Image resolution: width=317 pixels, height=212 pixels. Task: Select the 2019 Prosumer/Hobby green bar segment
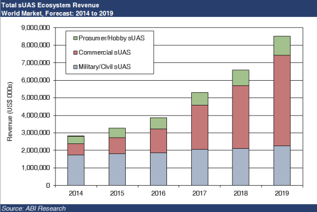pos(282,45)
